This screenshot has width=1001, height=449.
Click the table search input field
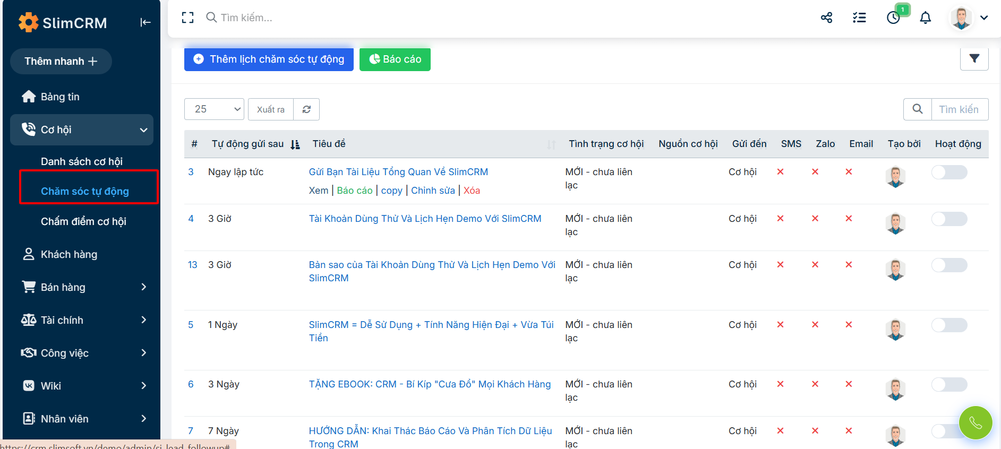pyautogui.click(x=959, y=109)
